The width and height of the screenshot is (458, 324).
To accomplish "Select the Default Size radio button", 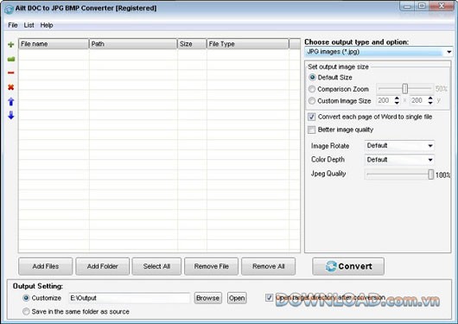I will point(312,78).
